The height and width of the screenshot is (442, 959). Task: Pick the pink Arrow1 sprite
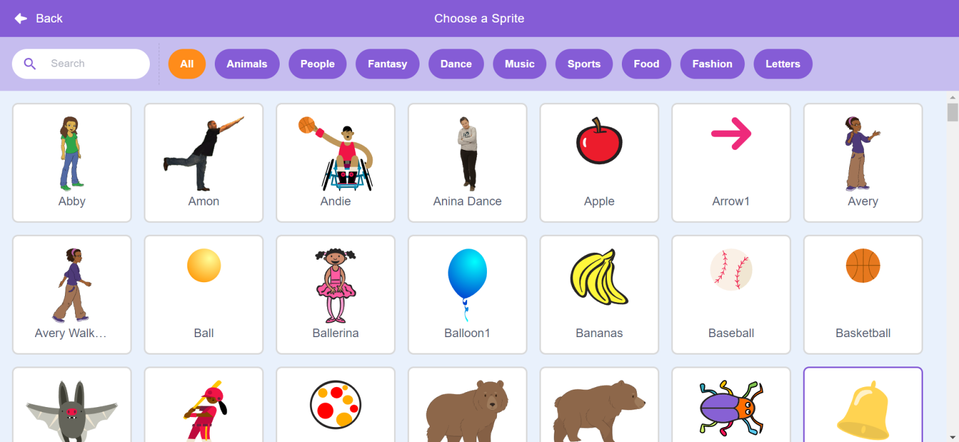click(x=731, y=163)
